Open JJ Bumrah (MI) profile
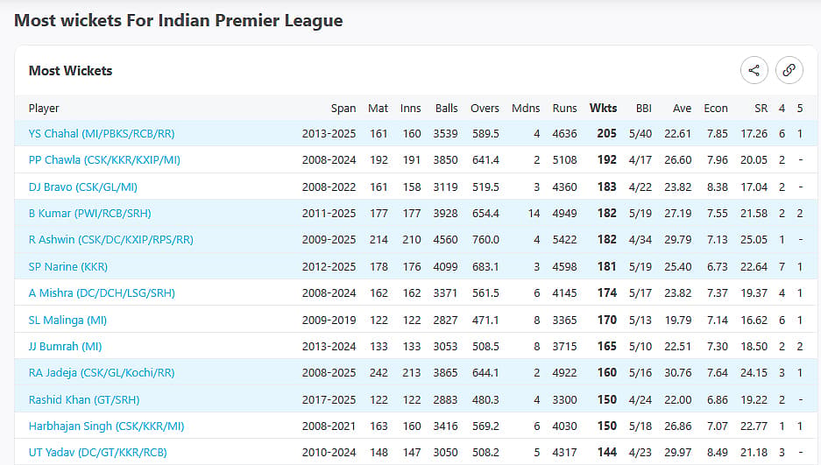This screenshot has height=465, width=821. (x=65, y=346)
